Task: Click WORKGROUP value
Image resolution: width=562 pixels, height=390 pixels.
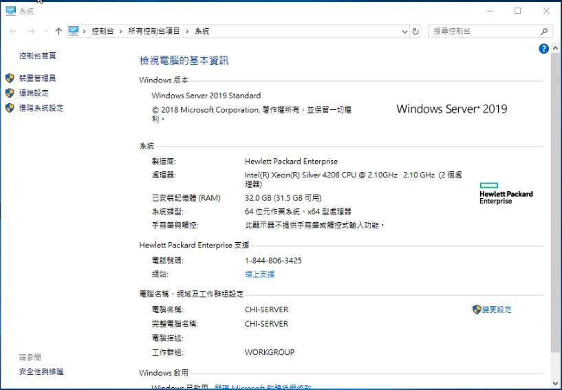Action: click(x=270, y=352)
